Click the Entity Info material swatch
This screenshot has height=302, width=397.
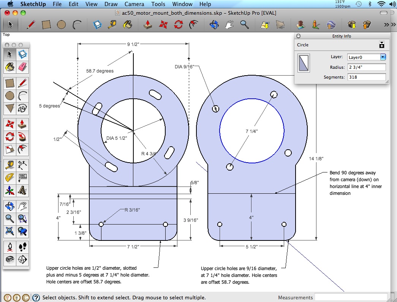click(x=304, y=63)
